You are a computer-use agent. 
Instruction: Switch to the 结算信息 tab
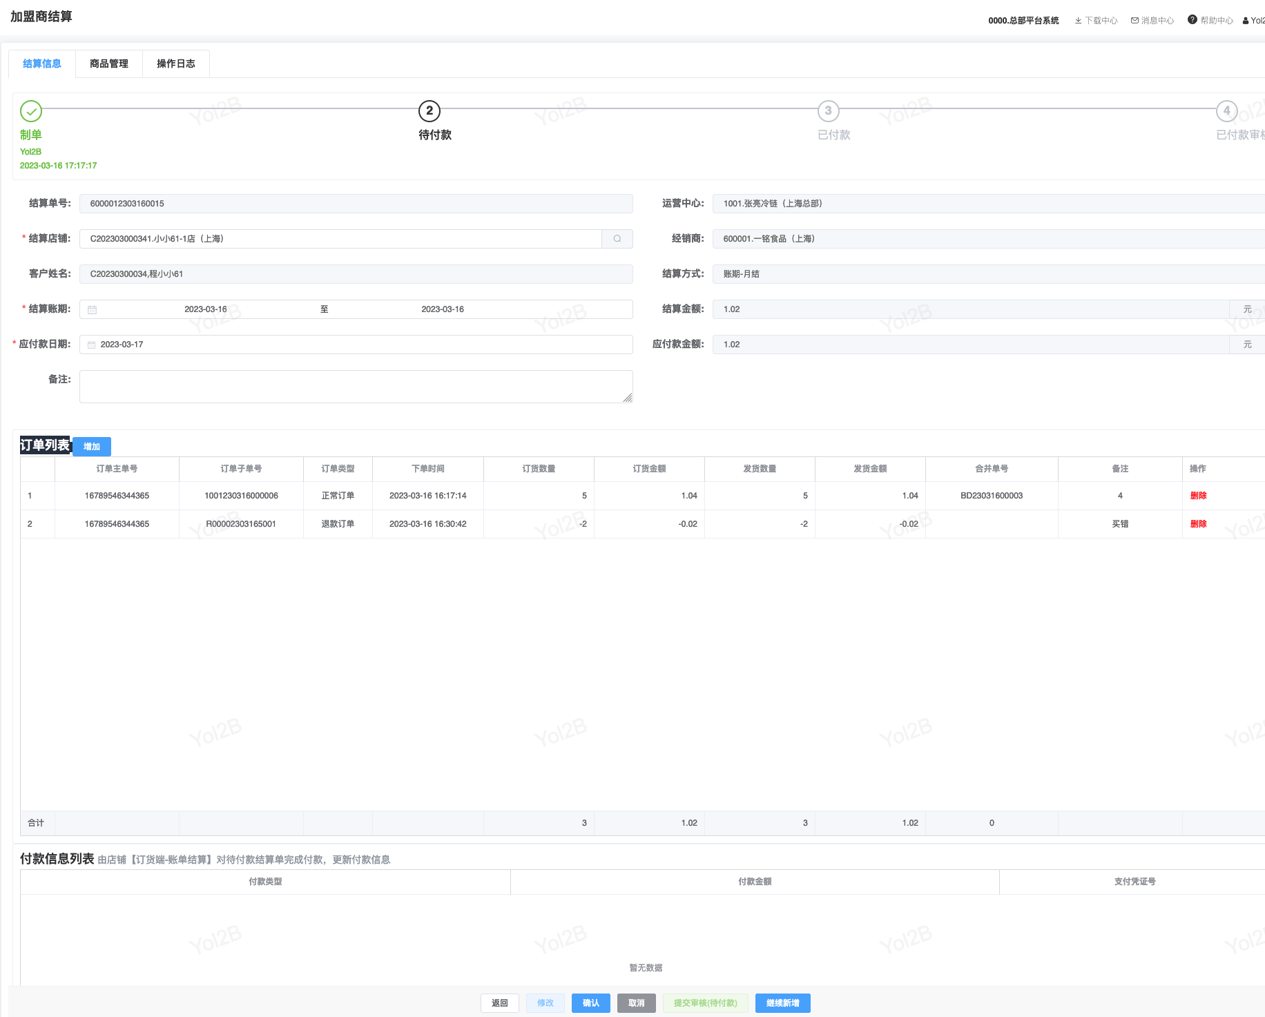(42, 64)
